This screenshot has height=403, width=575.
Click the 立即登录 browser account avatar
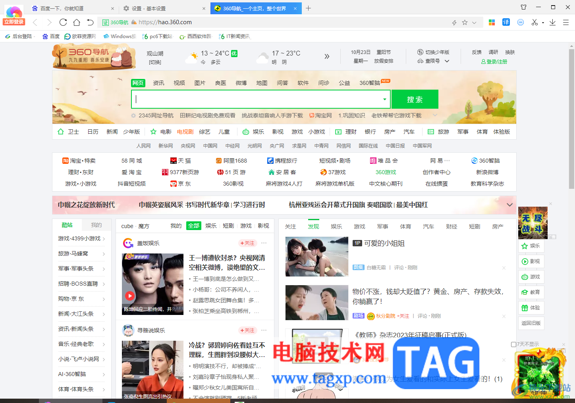[x=14, y=16]
